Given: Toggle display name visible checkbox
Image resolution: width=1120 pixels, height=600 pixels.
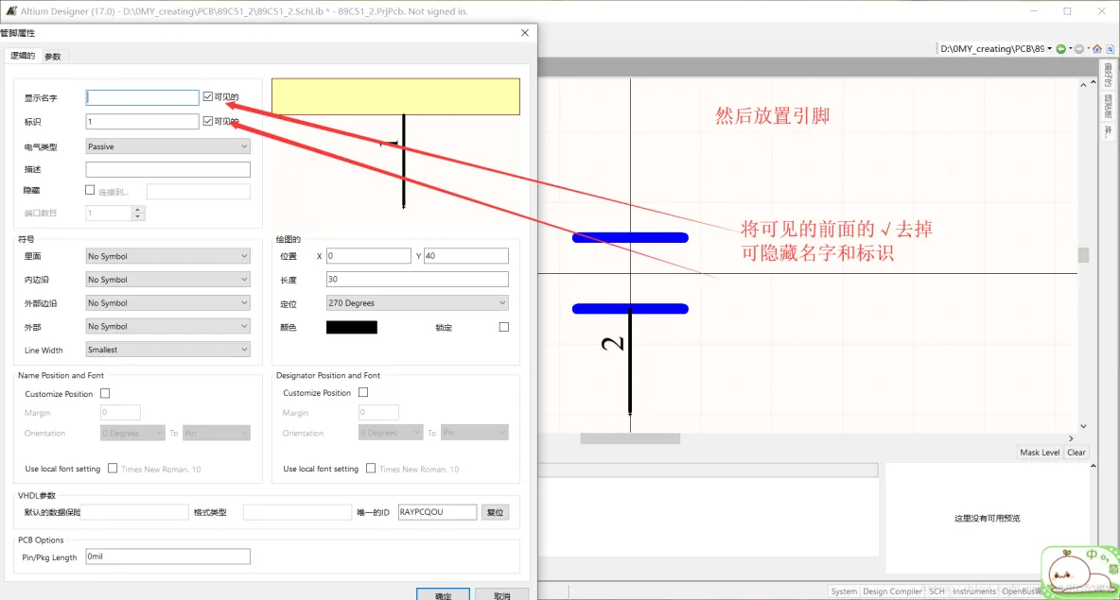Looking at the screenshot, I should [208, 96].
